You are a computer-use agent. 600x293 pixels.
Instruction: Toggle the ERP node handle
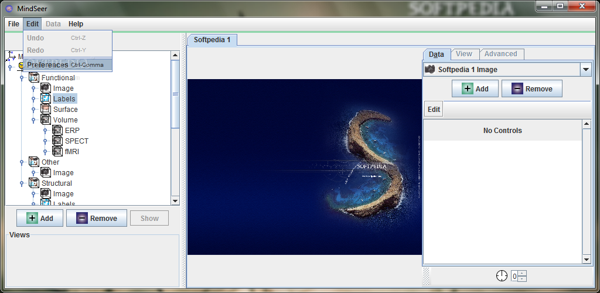coord(45,131)
